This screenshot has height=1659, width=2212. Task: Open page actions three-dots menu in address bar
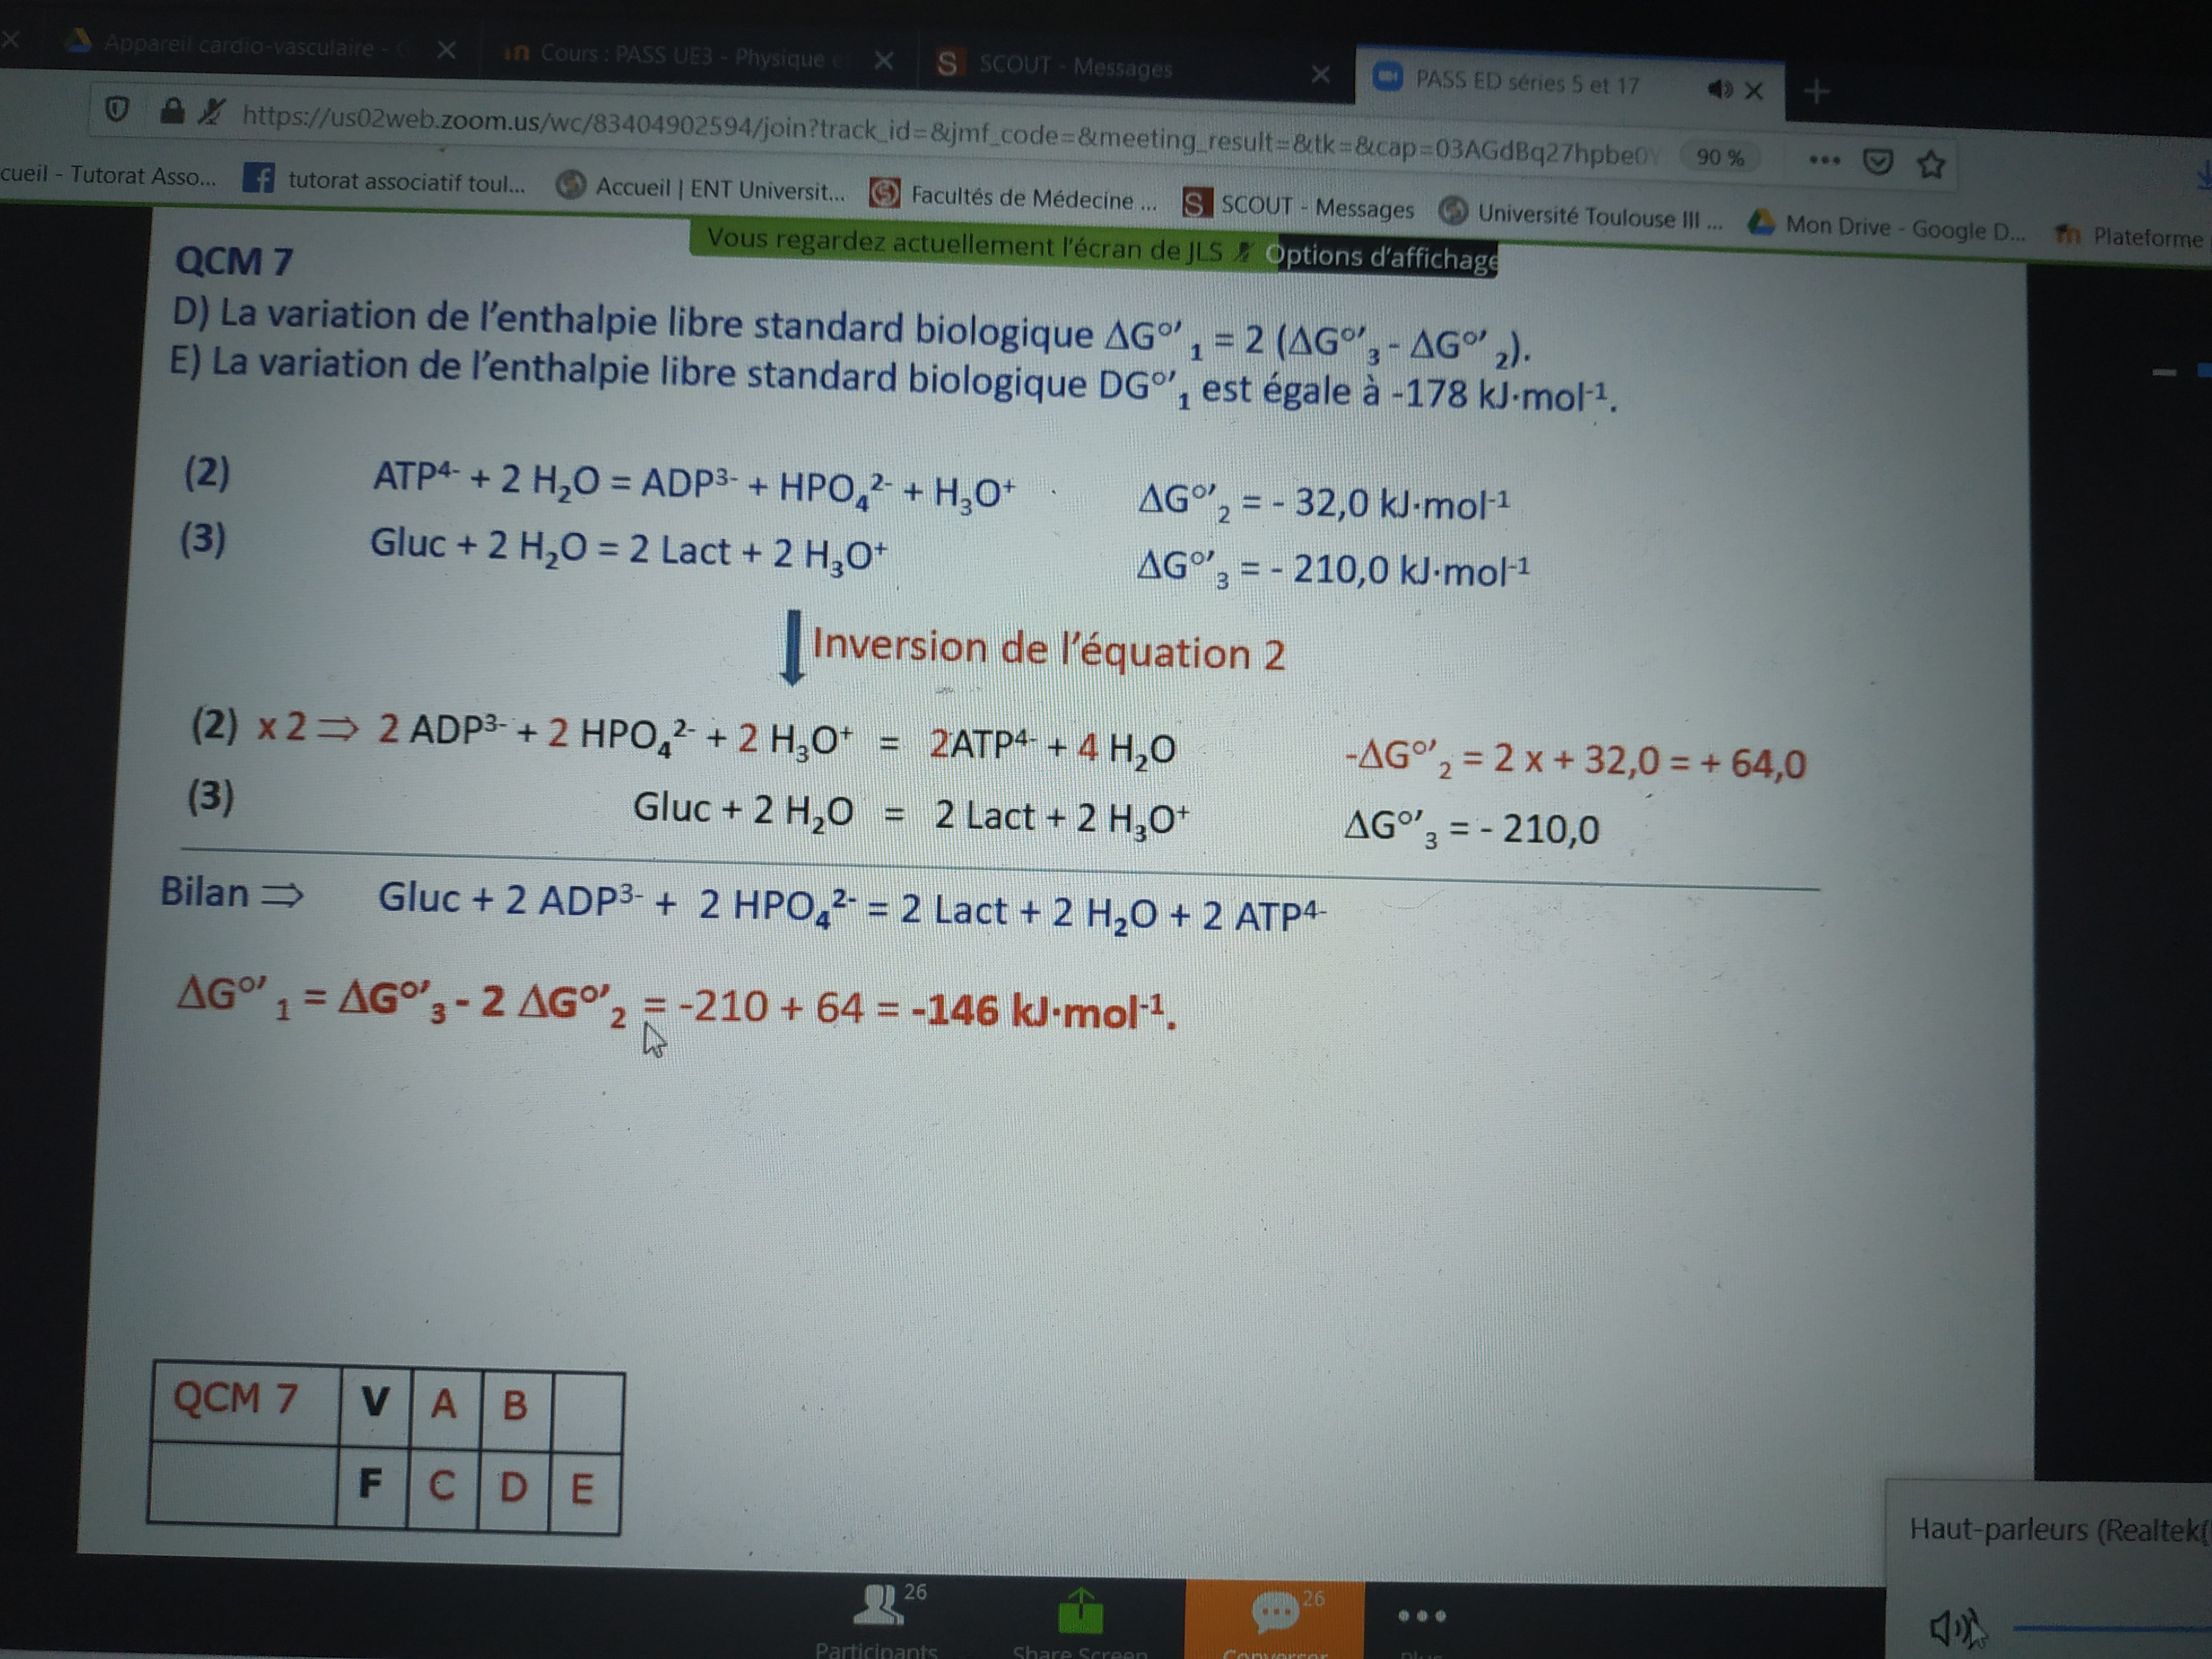(1824, 160)
